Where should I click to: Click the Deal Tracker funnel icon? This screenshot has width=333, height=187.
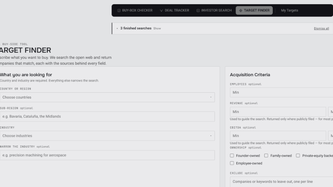tap(161, 10)
